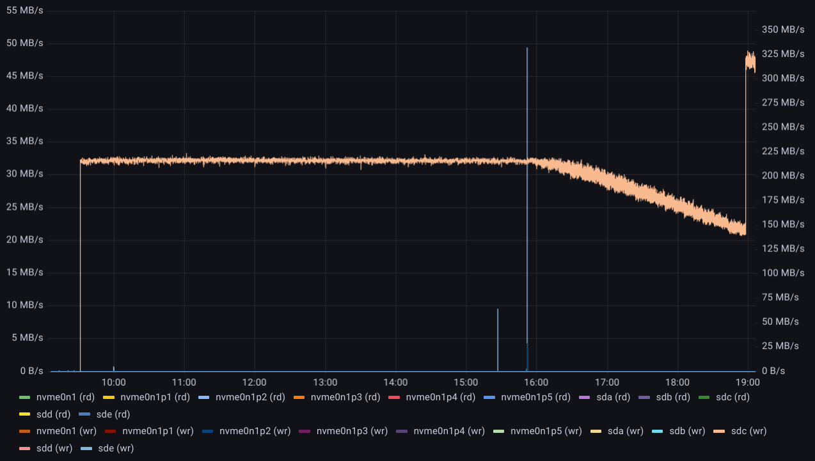The width and height of the screenshot is (815, 461).
Task: Toggle the sdb (wr) legend label
Action: pos(688,431)
